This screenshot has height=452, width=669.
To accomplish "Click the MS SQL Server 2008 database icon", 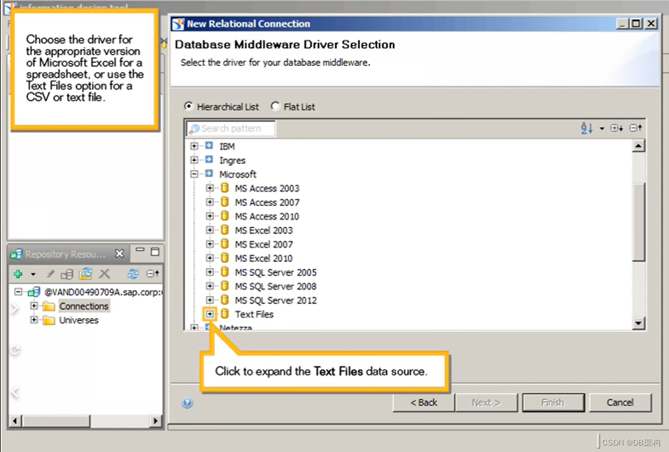I will (x=225, y=286).
